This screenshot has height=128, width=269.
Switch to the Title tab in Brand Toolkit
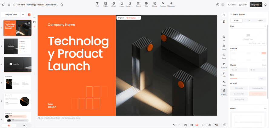click(x=248, y=20)
